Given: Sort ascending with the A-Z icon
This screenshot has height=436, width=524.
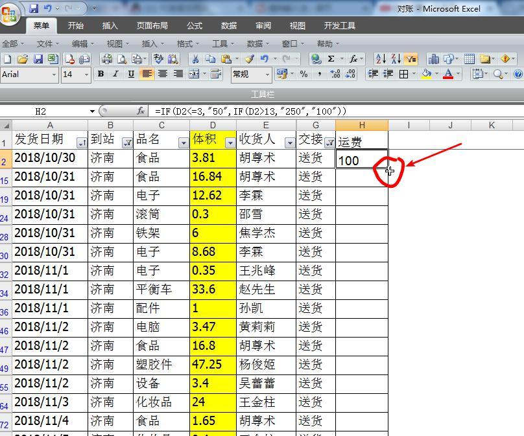Looking at the screenshot, I should pyautogui.click(x=381, y=60).
